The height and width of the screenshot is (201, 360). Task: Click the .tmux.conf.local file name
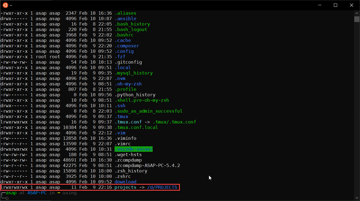[136, 127]
